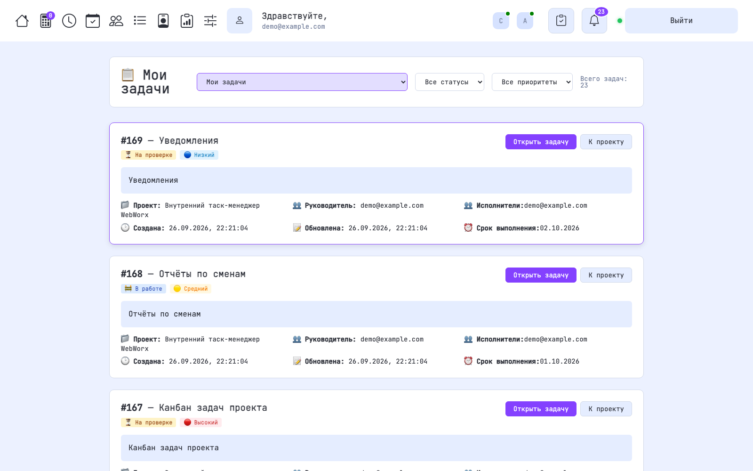Click the "Высокий" priority badge

coord(200,422)
